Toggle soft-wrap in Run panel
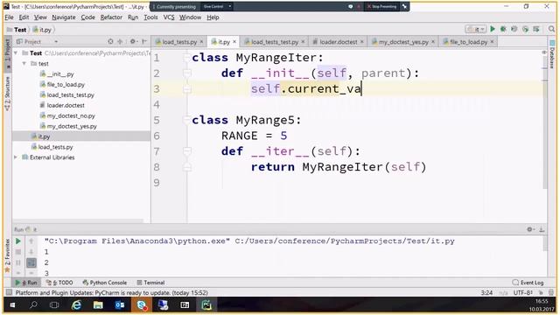 click(x=31, y=262)
